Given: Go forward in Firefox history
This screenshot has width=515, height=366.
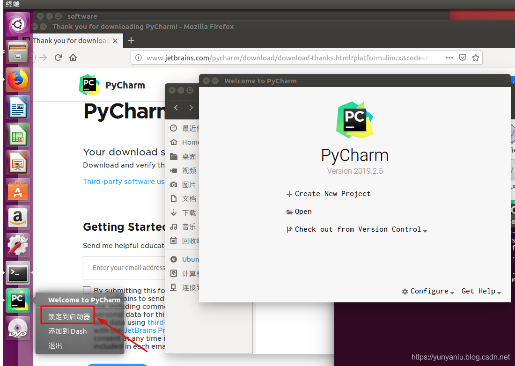Looking at the screenshot, I should point(43,58).
